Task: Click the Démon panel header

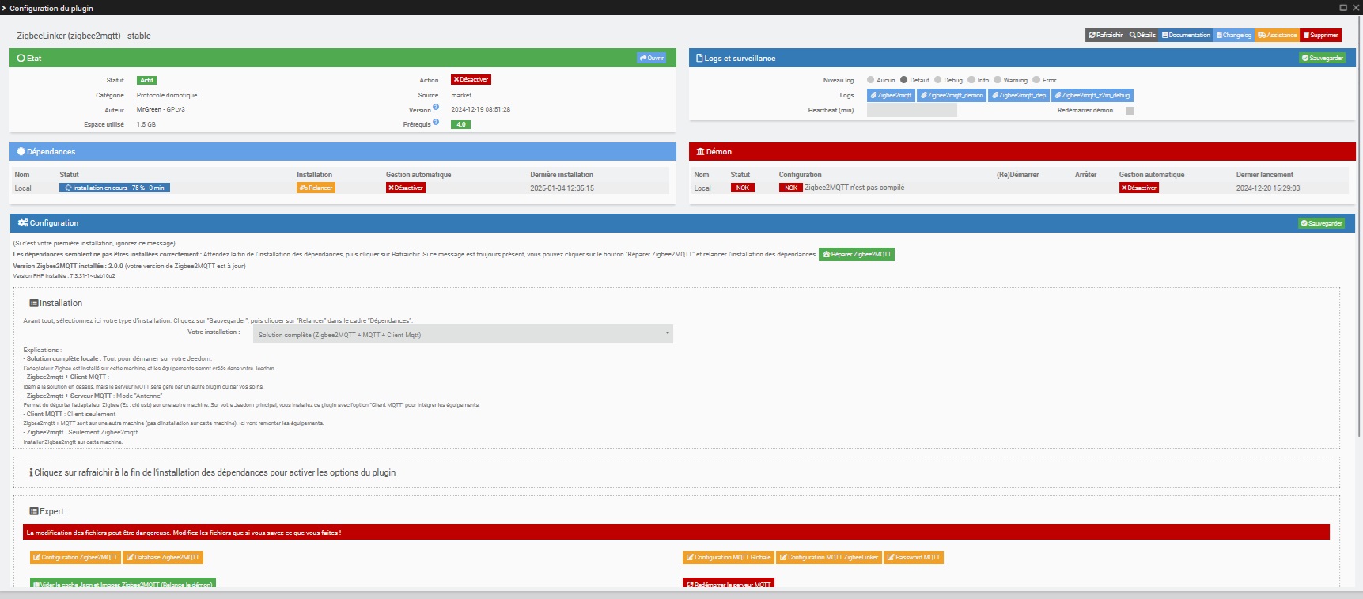Action: [x=1022, y=151]
